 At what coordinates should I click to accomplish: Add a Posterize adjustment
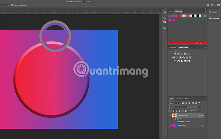(178, 61)
